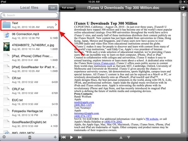Tap the rotation lock status icon

pyautogui.click(x=181, y=2)
